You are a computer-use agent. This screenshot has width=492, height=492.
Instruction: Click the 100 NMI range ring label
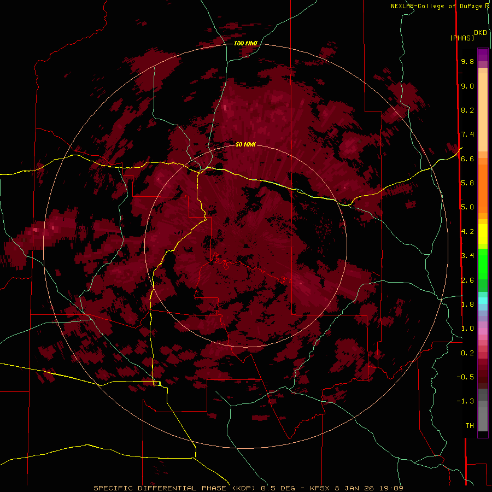(245, 43)
